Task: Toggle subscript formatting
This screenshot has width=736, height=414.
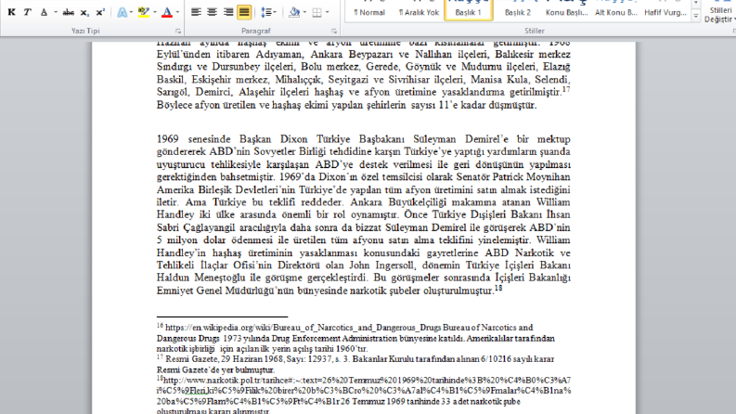Action: coord(84,12)
